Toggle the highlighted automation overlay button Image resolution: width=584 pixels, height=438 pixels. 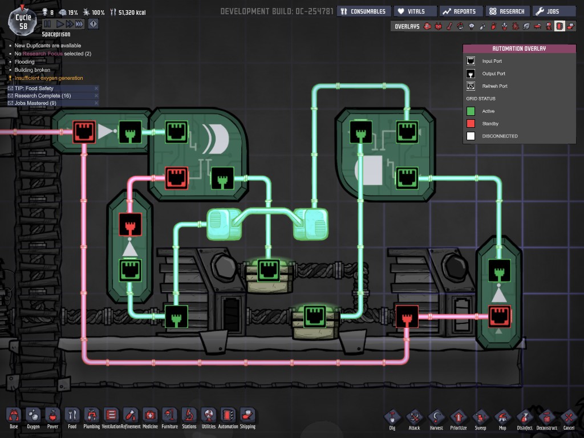(559, 26)
